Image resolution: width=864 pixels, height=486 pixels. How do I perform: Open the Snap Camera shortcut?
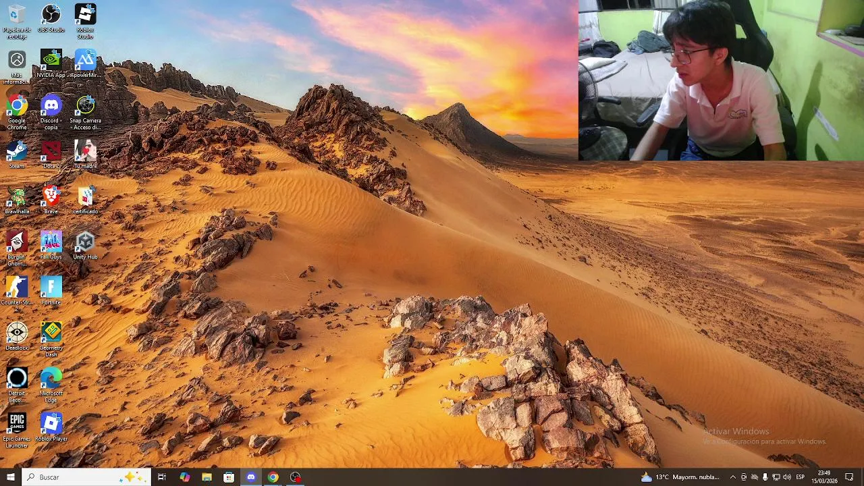tap(85, 113)
